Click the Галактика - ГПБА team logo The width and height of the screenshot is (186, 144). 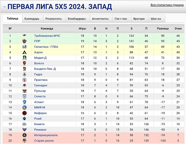click(25, 47)
